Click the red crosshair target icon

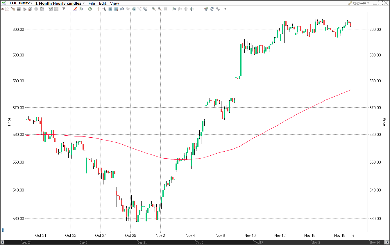tap(7, 9)
